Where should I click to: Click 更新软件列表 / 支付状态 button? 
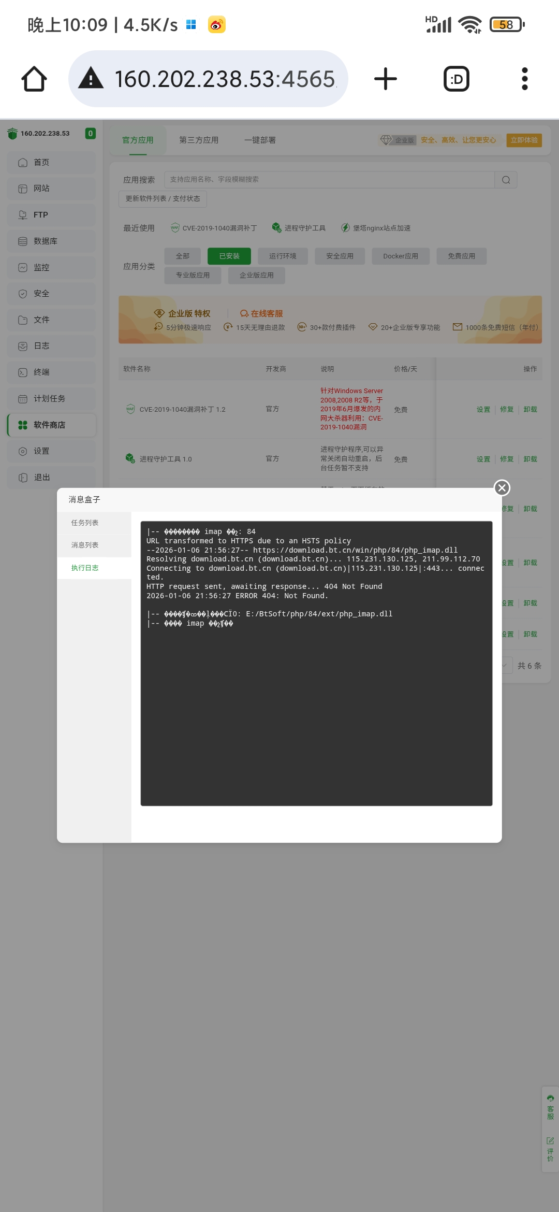pos(163,199)
